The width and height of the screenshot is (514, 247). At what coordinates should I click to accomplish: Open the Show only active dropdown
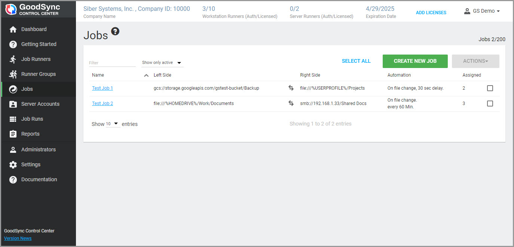click(162, 63)
